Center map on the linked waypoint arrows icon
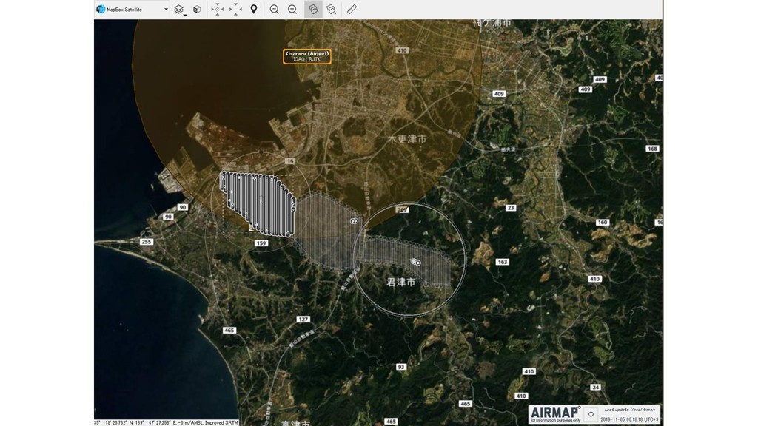The width and height of the screenshot is (758, 426). click(217, 9)
